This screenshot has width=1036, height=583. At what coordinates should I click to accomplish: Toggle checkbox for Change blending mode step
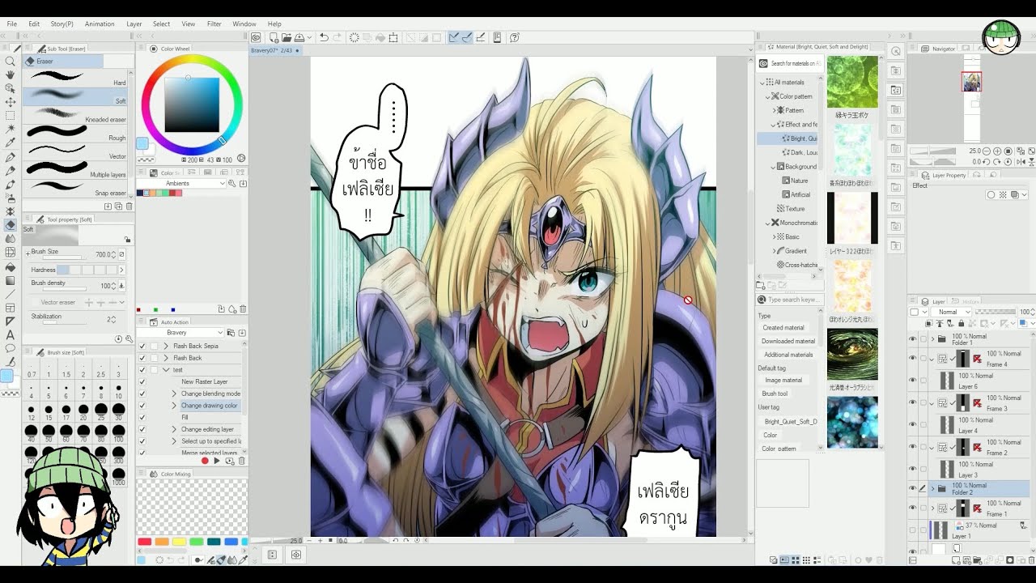point(142,394)
